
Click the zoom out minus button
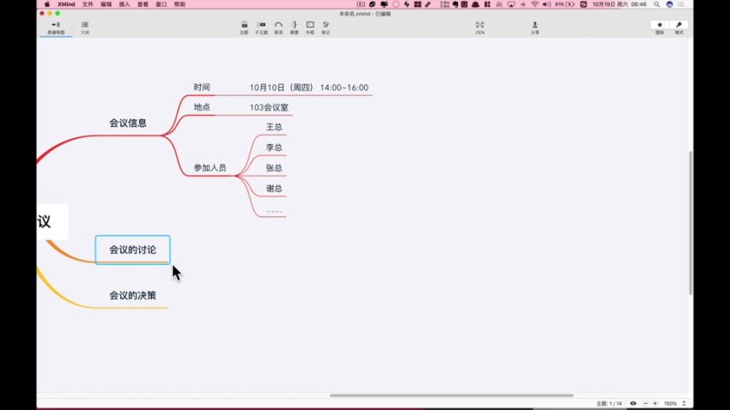(x=645, y=403)
